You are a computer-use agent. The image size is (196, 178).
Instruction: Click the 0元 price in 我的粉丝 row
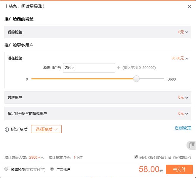tap(181, 32)
